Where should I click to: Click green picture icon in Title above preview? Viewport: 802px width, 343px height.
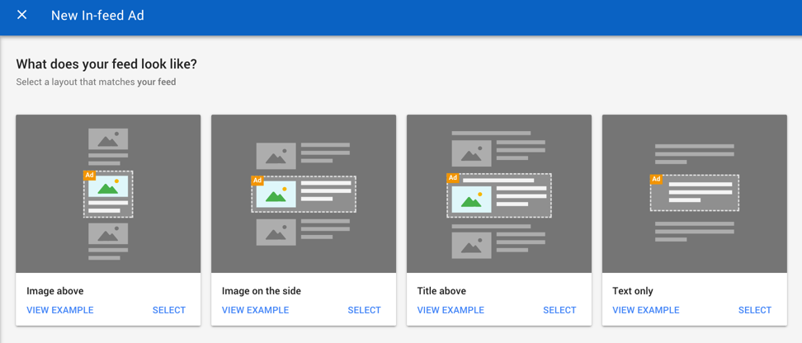[x=471, y=200]
